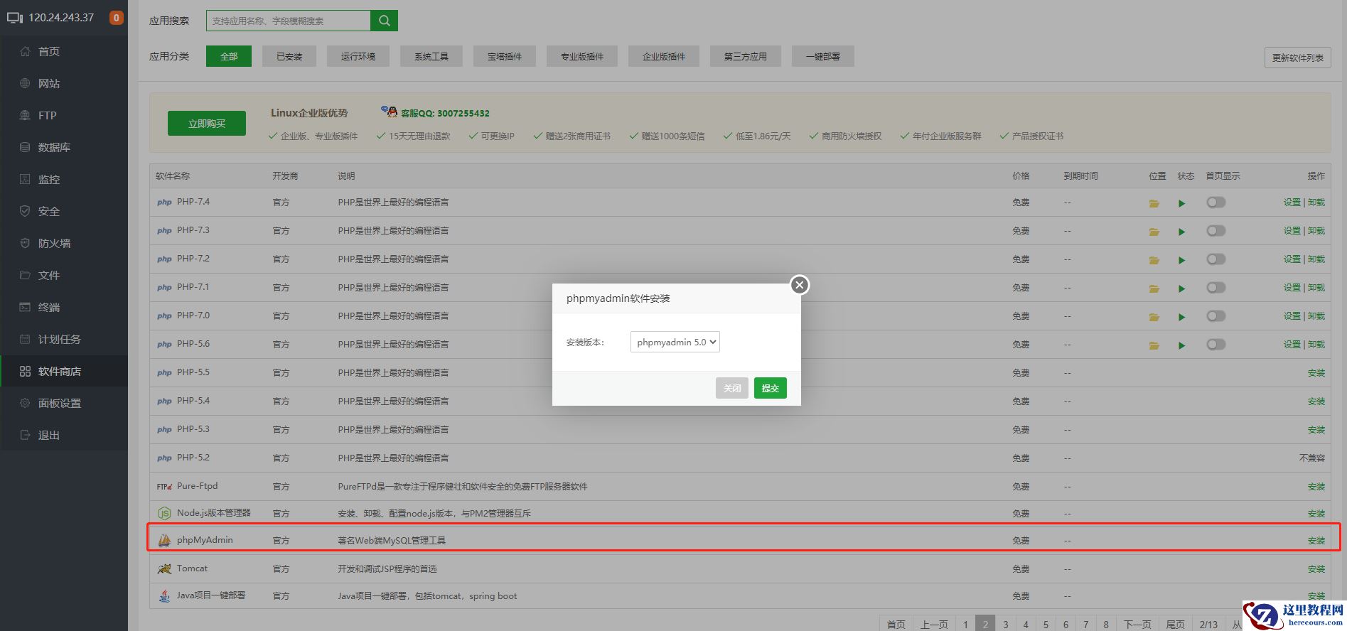Screen dimensions: 1347x631
Task: Open 面板设置 in the sidebar
Action: [64, 403]
